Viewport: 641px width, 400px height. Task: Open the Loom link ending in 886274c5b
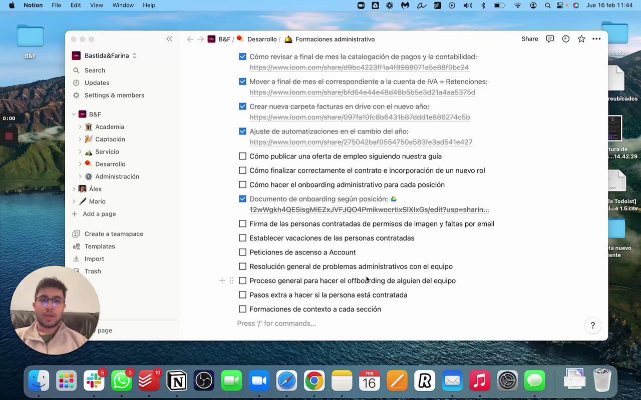360,117
